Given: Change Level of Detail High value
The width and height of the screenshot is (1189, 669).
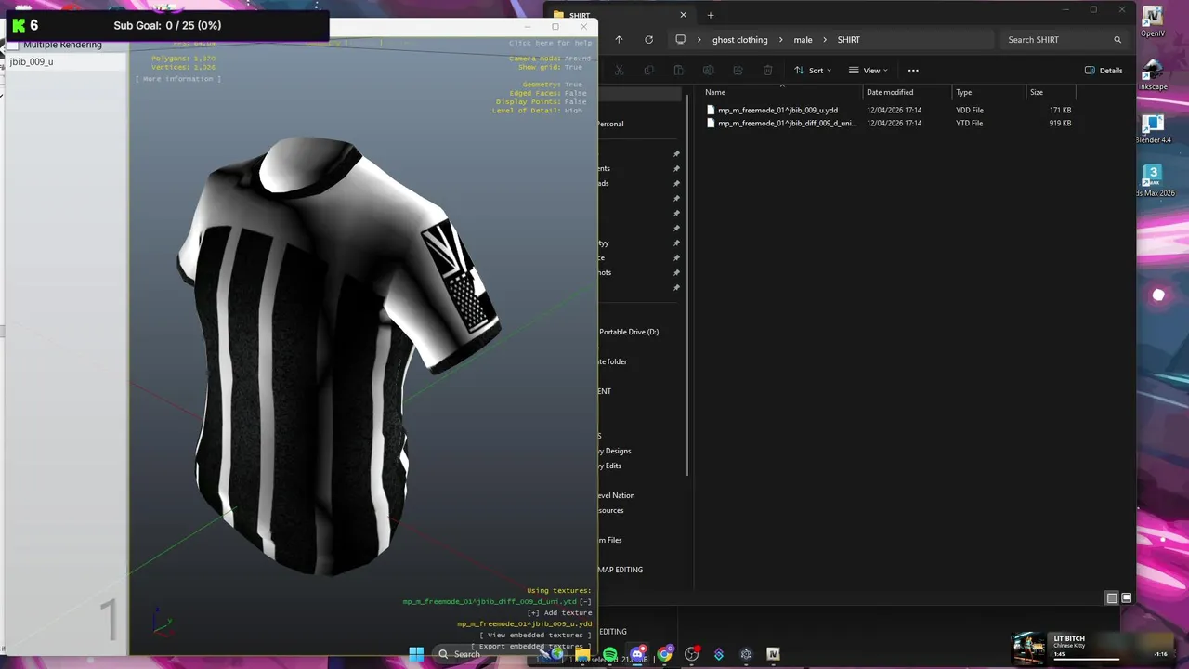Looking at the screenshot, I should (x=573, y=111).
